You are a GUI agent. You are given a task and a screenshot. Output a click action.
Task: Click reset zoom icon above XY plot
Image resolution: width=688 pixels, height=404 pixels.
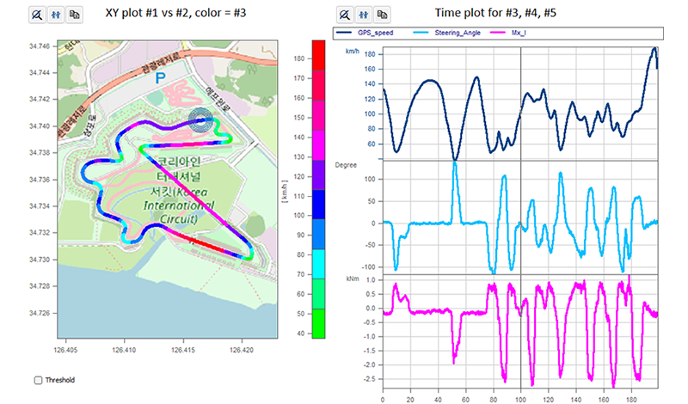pos(37,15)
